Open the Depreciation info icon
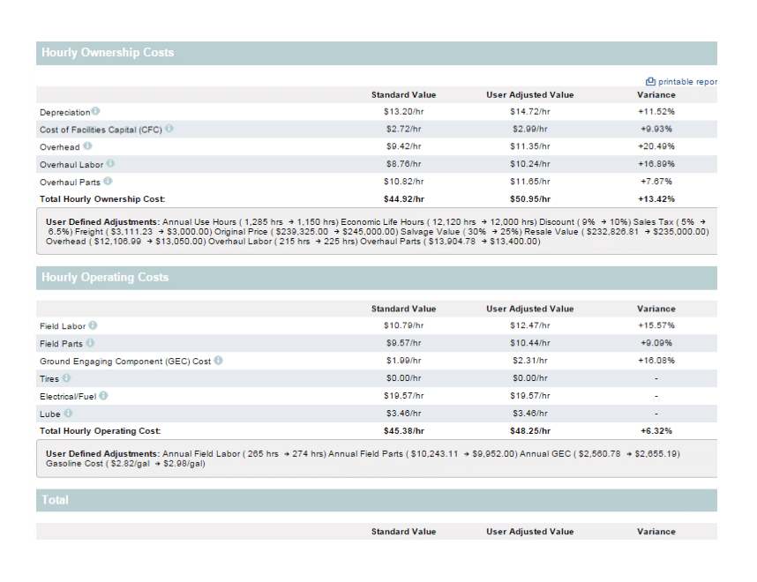Screen dimensions: 757x582 [95, 111]
